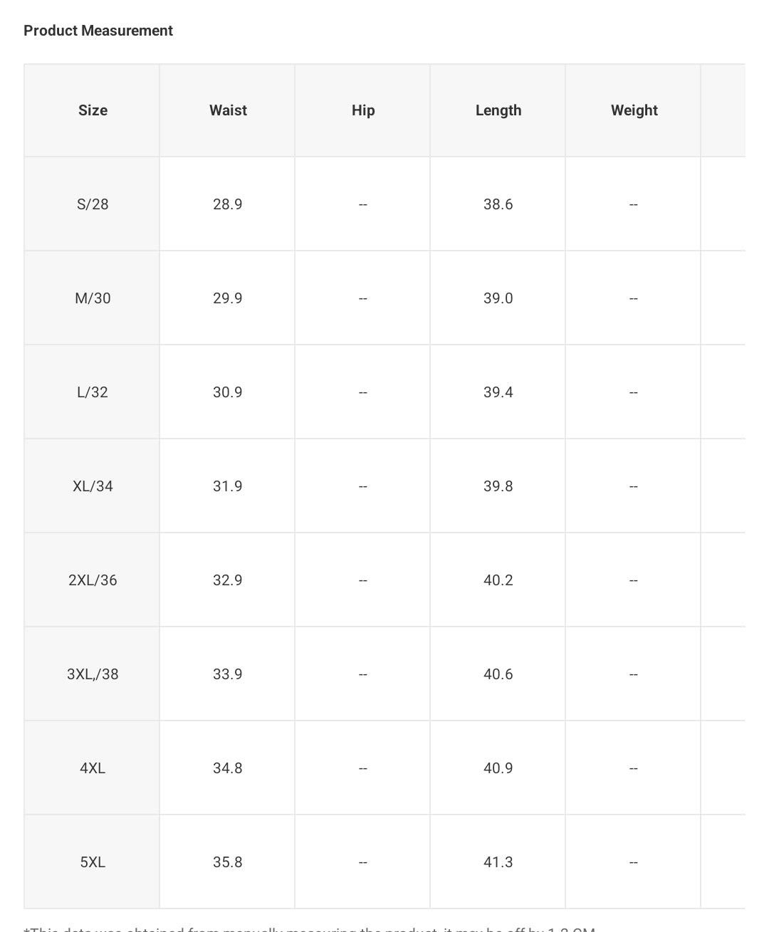Select the Weight column header
Viewport: 769px width, 932px height.
[634, 110]
